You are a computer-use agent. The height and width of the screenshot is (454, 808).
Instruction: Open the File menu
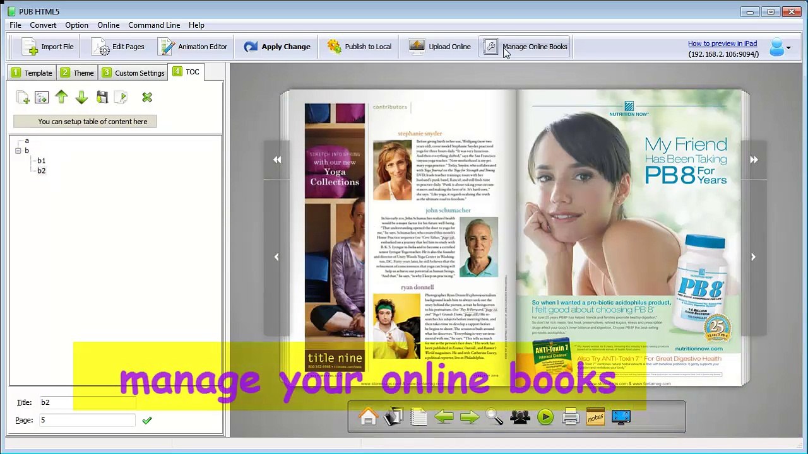[15, 25]
